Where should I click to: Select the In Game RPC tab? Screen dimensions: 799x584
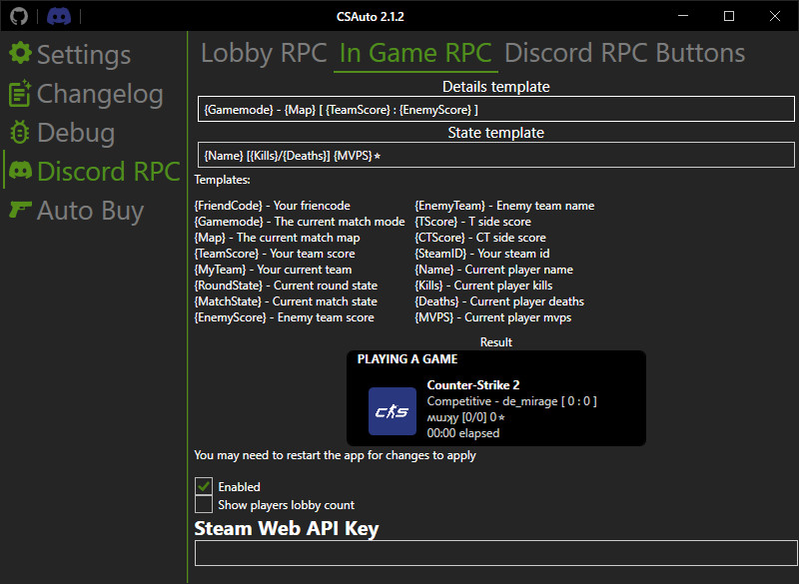(415, 53)
